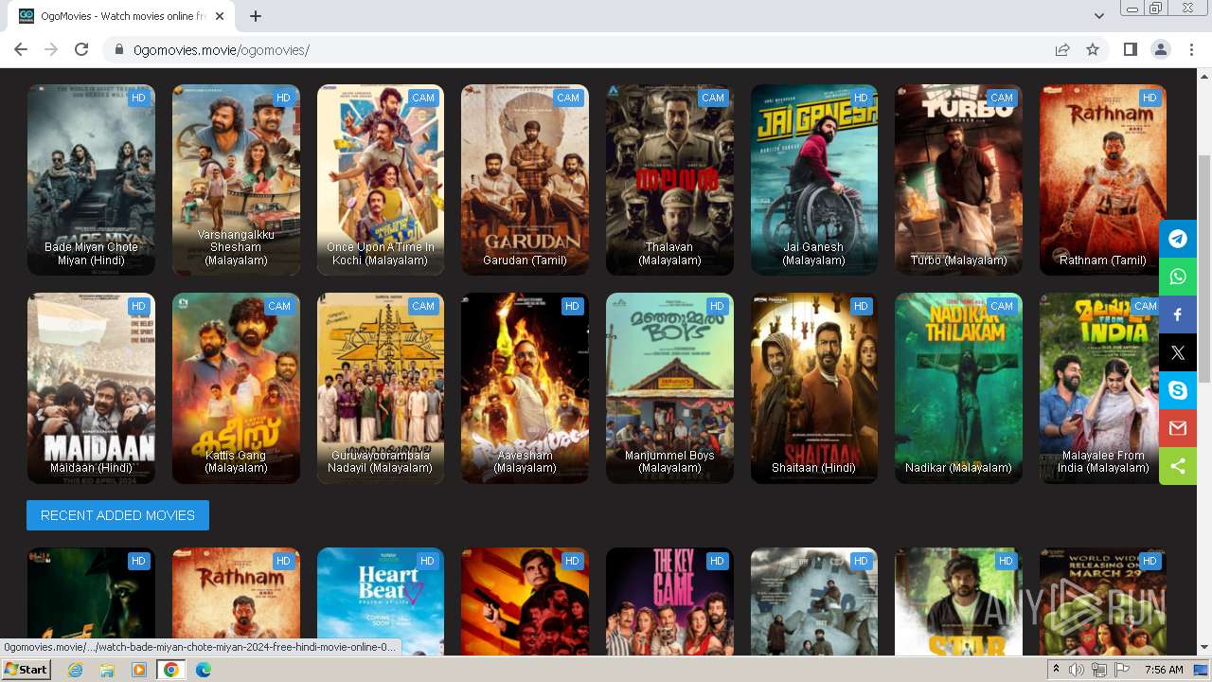The width and height of the screenshot is (1212, 682).
Task: Reload the page with refresh icon
Action: pyautogui.click(x=81, y=49)
